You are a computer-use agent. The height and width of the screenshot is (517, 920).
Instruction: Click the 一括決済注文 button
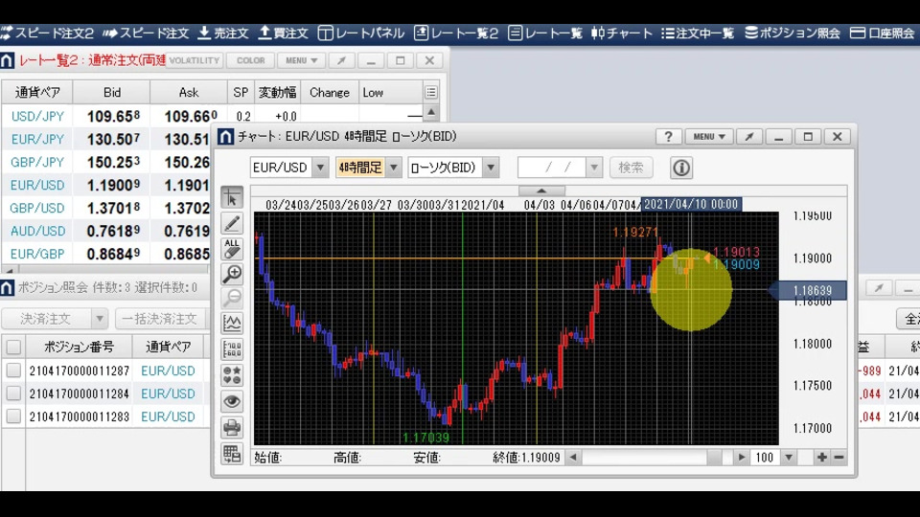pyautogui.click(x=160, y=319)
